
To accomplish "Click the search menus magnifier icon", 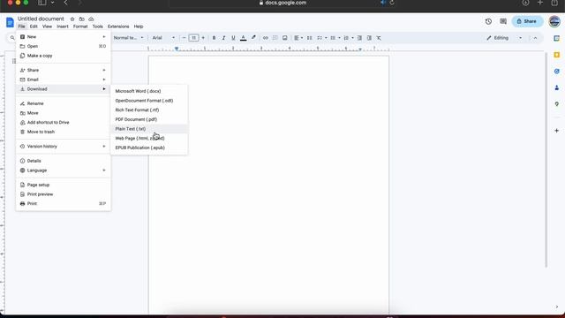I will (11, 38).
